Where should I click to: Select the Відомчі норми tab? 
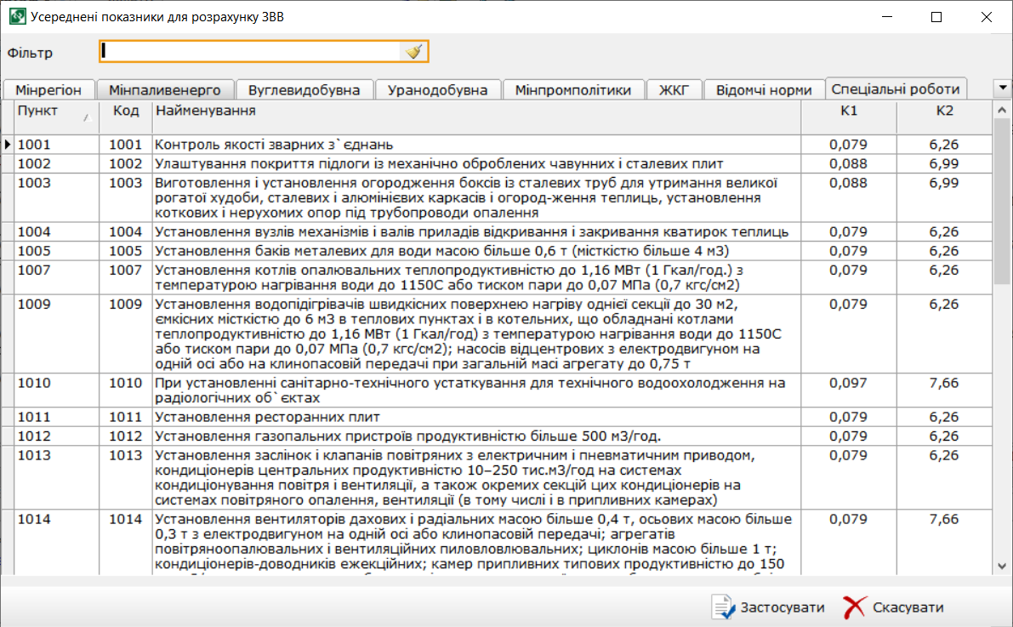pos(764,89)
